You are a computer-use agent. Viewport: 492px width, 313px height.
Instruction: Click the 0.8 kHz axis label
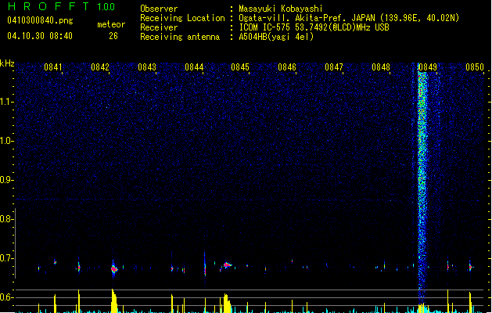pyautogui.click(x=6, y=219)
